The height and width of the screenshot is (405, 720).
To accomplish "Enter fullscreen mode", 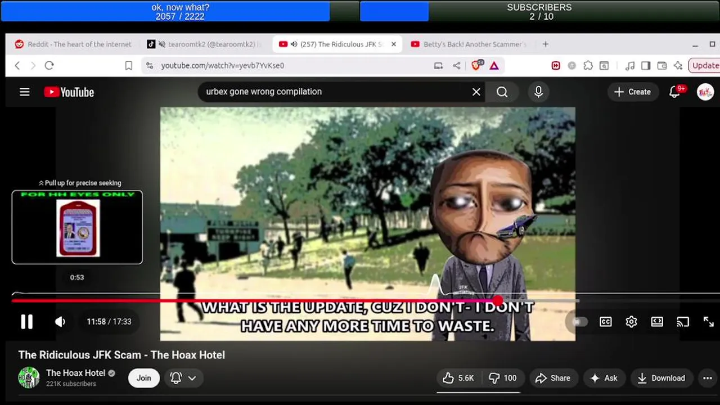I will (x=709, y=322).
